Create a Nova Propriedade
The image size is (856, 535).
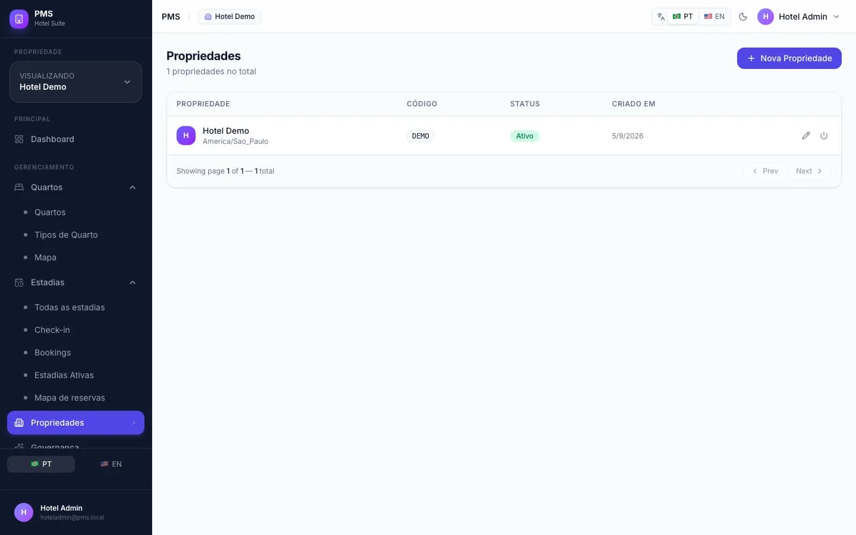pyautogui.click(x=789, y=58)
